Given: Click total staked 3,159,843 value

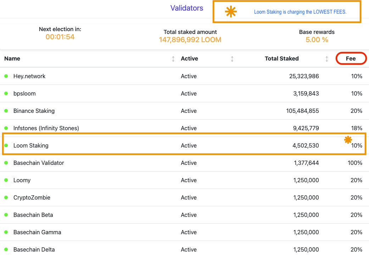Looking at the screenshot, I should coord(306,94).
